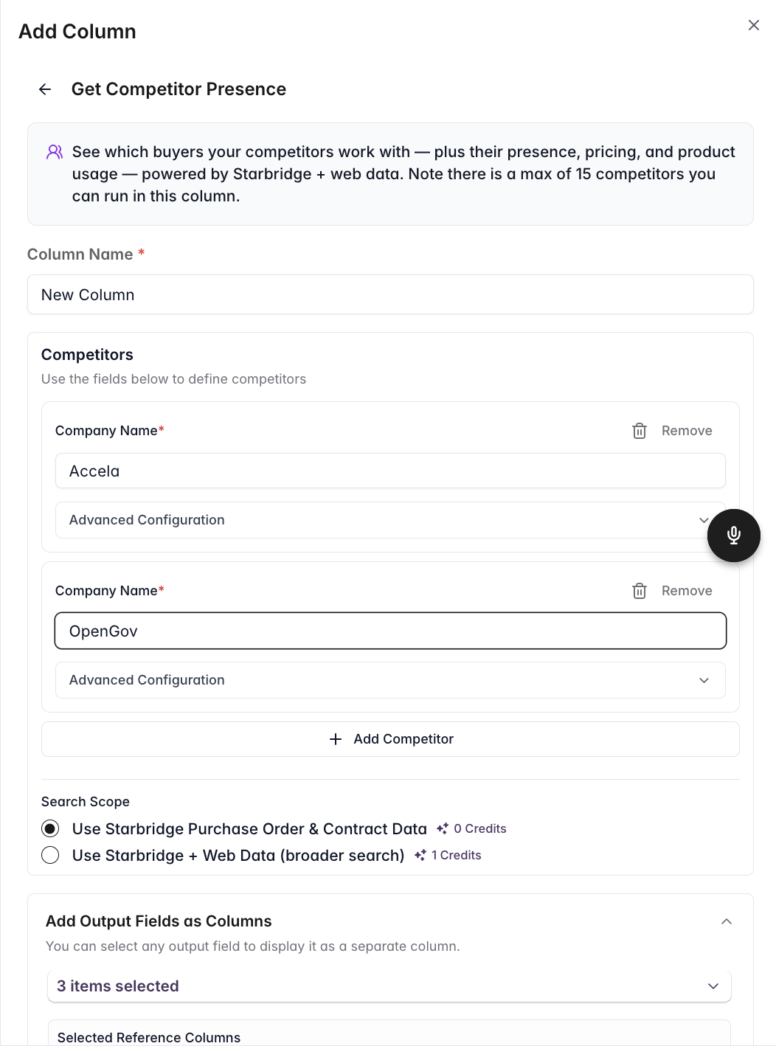Delete the Accela competitor via trash icon
The image size is (776, 1046).
tap(639, 431)
